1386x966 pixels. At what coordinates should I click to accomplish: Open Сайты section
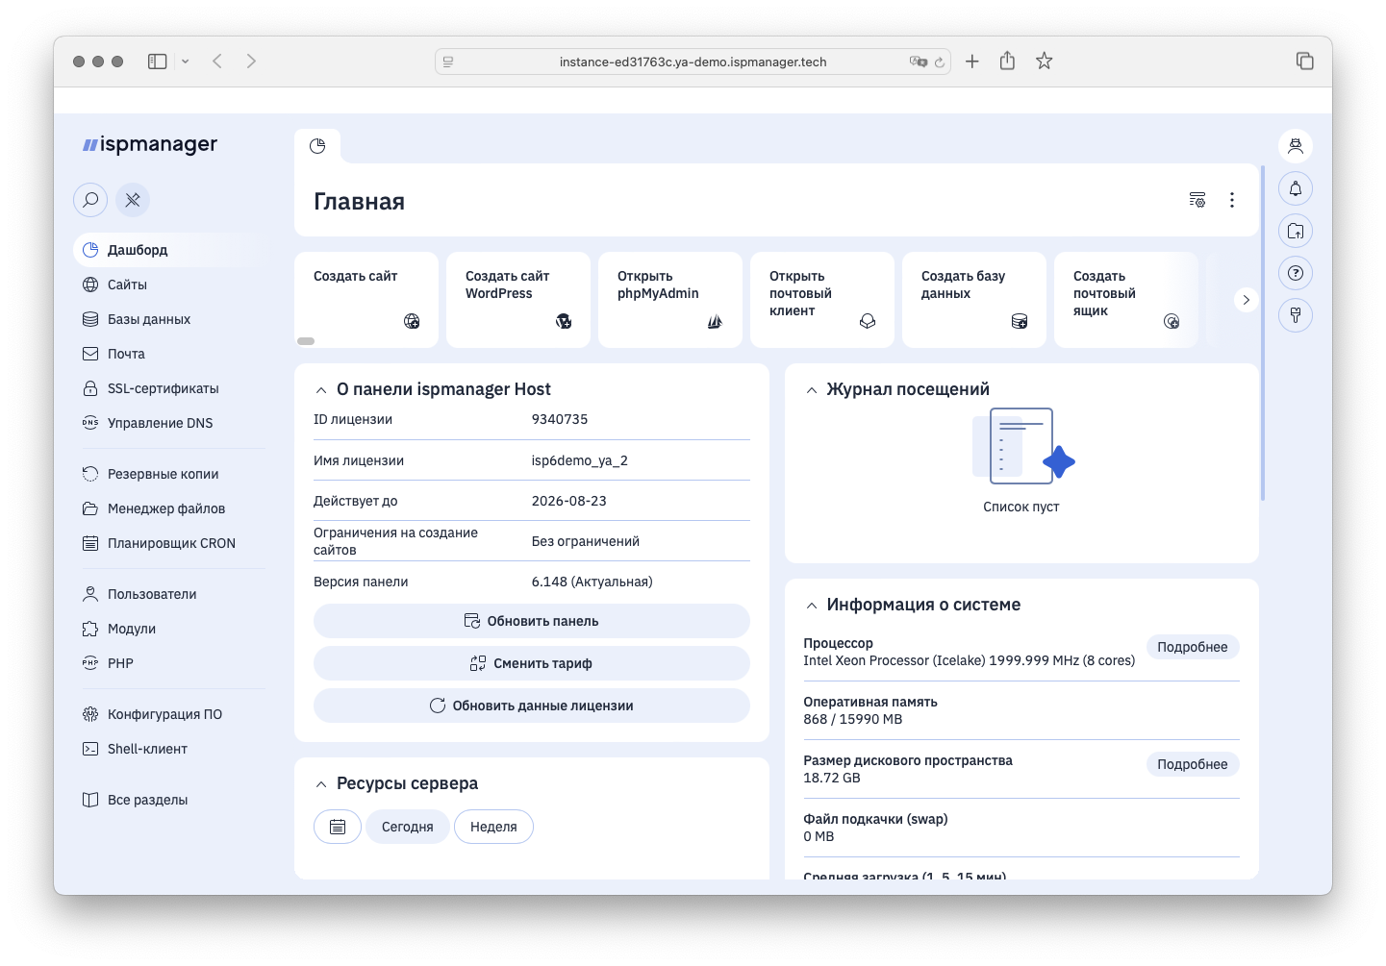[169, 285]
